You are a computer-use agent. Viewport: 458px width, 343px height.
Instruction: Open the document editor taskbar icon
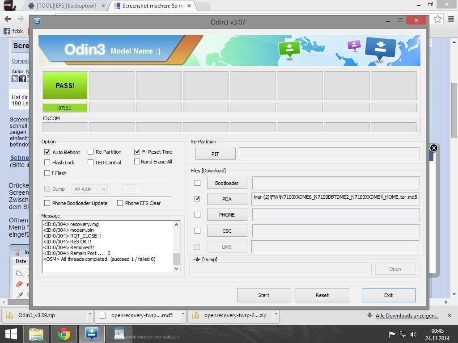click(x=119, y=334)
